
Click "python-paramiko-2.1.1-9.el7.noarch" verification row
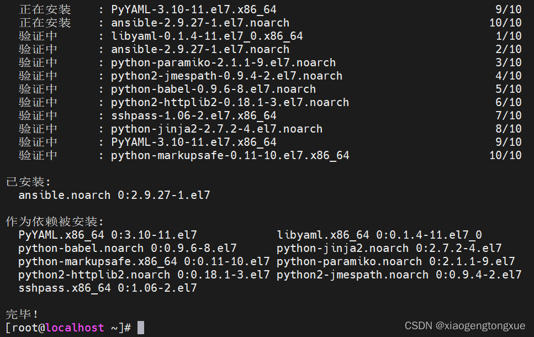(224, 62)
